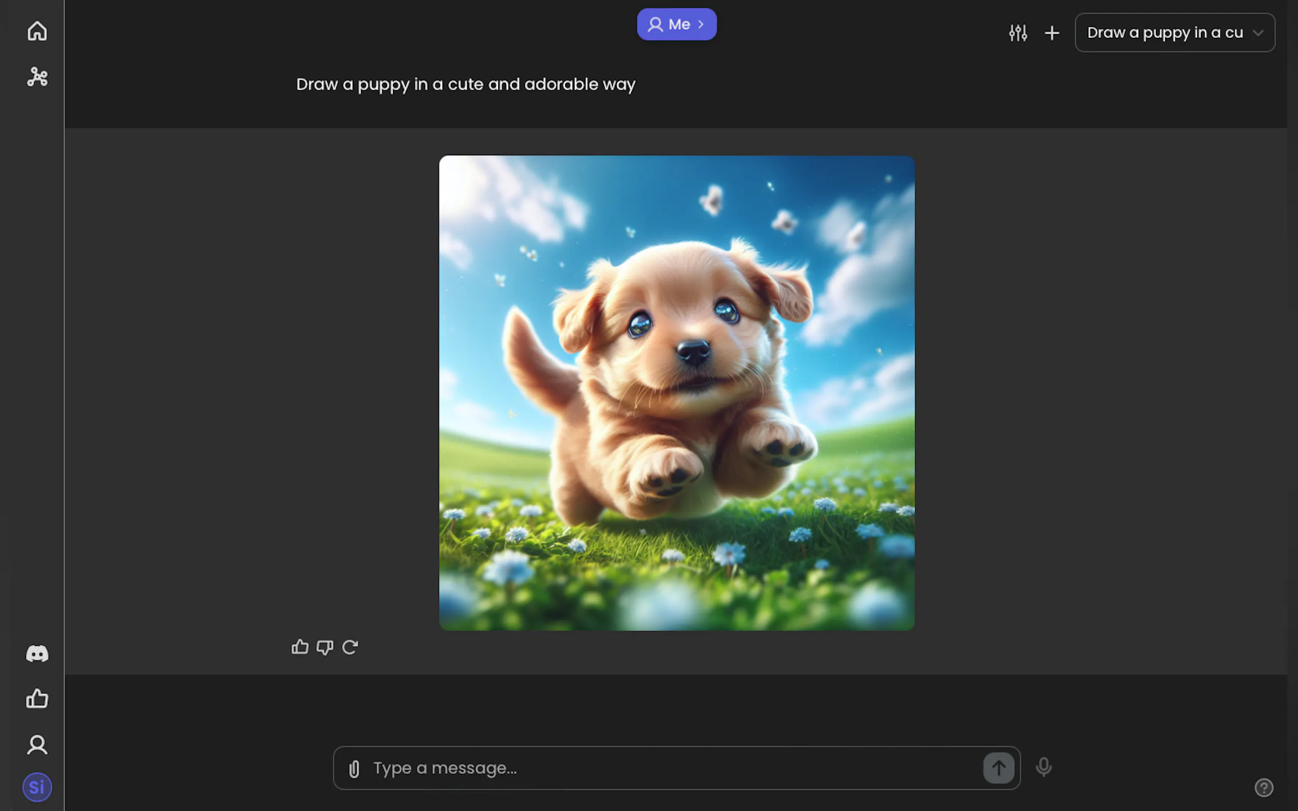1298x811 pixels.
Task: Open the generated puppy image
Action: click(x=676, y=393)
